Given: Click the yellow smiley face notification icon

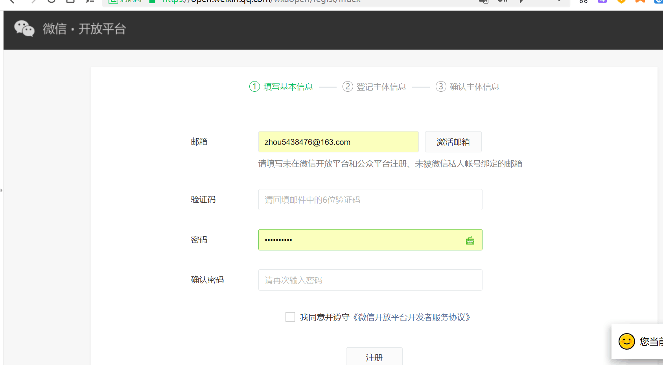Looking at the screenshot, I should (626, 341).
